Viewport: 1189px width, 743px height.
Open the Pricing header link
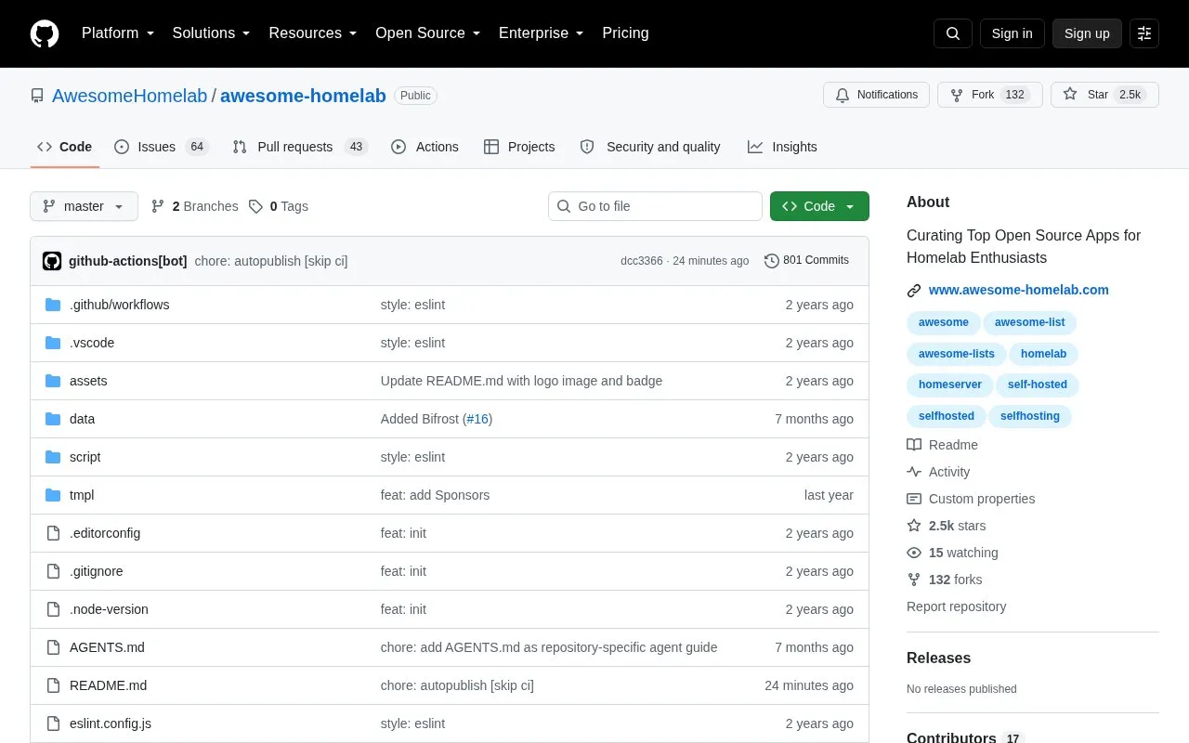coord(625,33)
